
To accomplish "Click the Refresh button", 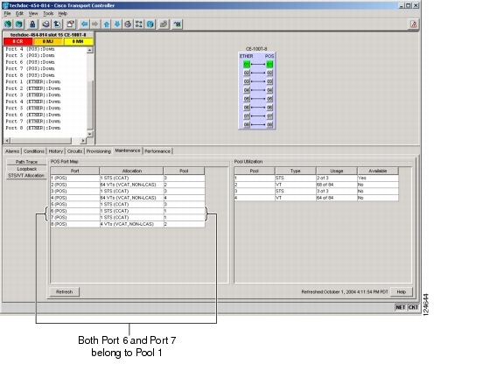I will [x=64, y=292].
